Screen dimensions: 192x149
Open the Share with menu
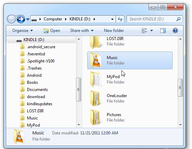click(82, 31)
